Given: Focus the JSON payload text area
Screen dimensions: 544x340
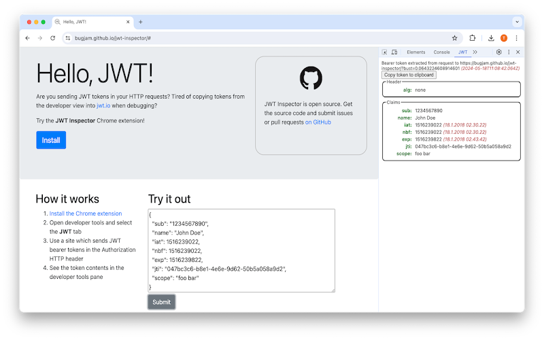Looking at the screenshot, I should coord(241,250).
